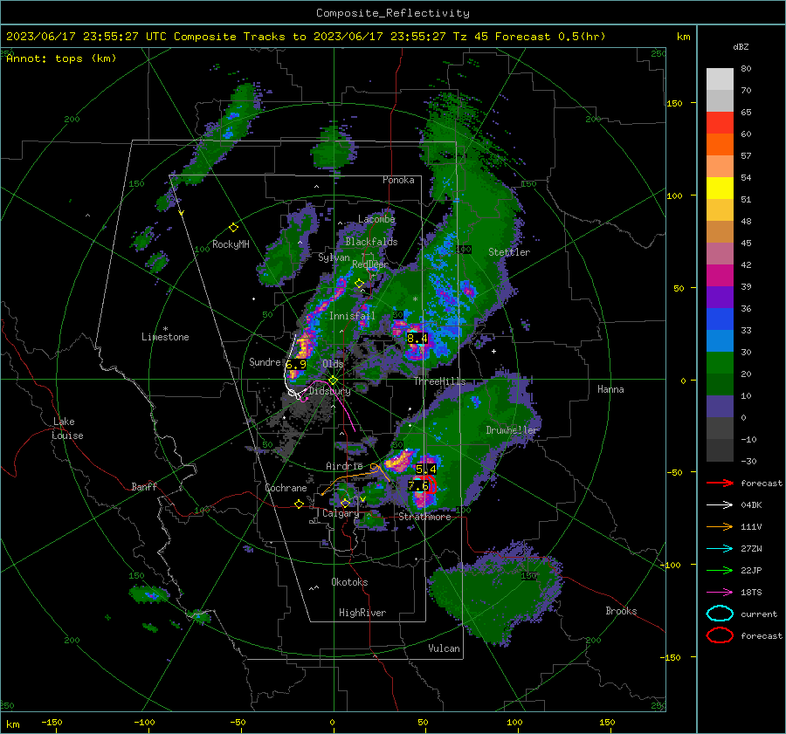Screen dimensions: 786x734
Task: Click the HighRiver town label
Action: (x=362, y=613)
